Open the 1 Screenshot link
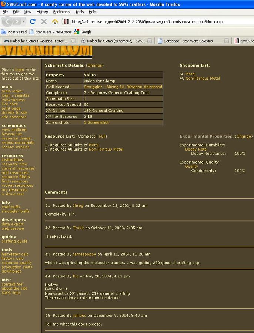254x333 pixels. 96,122
